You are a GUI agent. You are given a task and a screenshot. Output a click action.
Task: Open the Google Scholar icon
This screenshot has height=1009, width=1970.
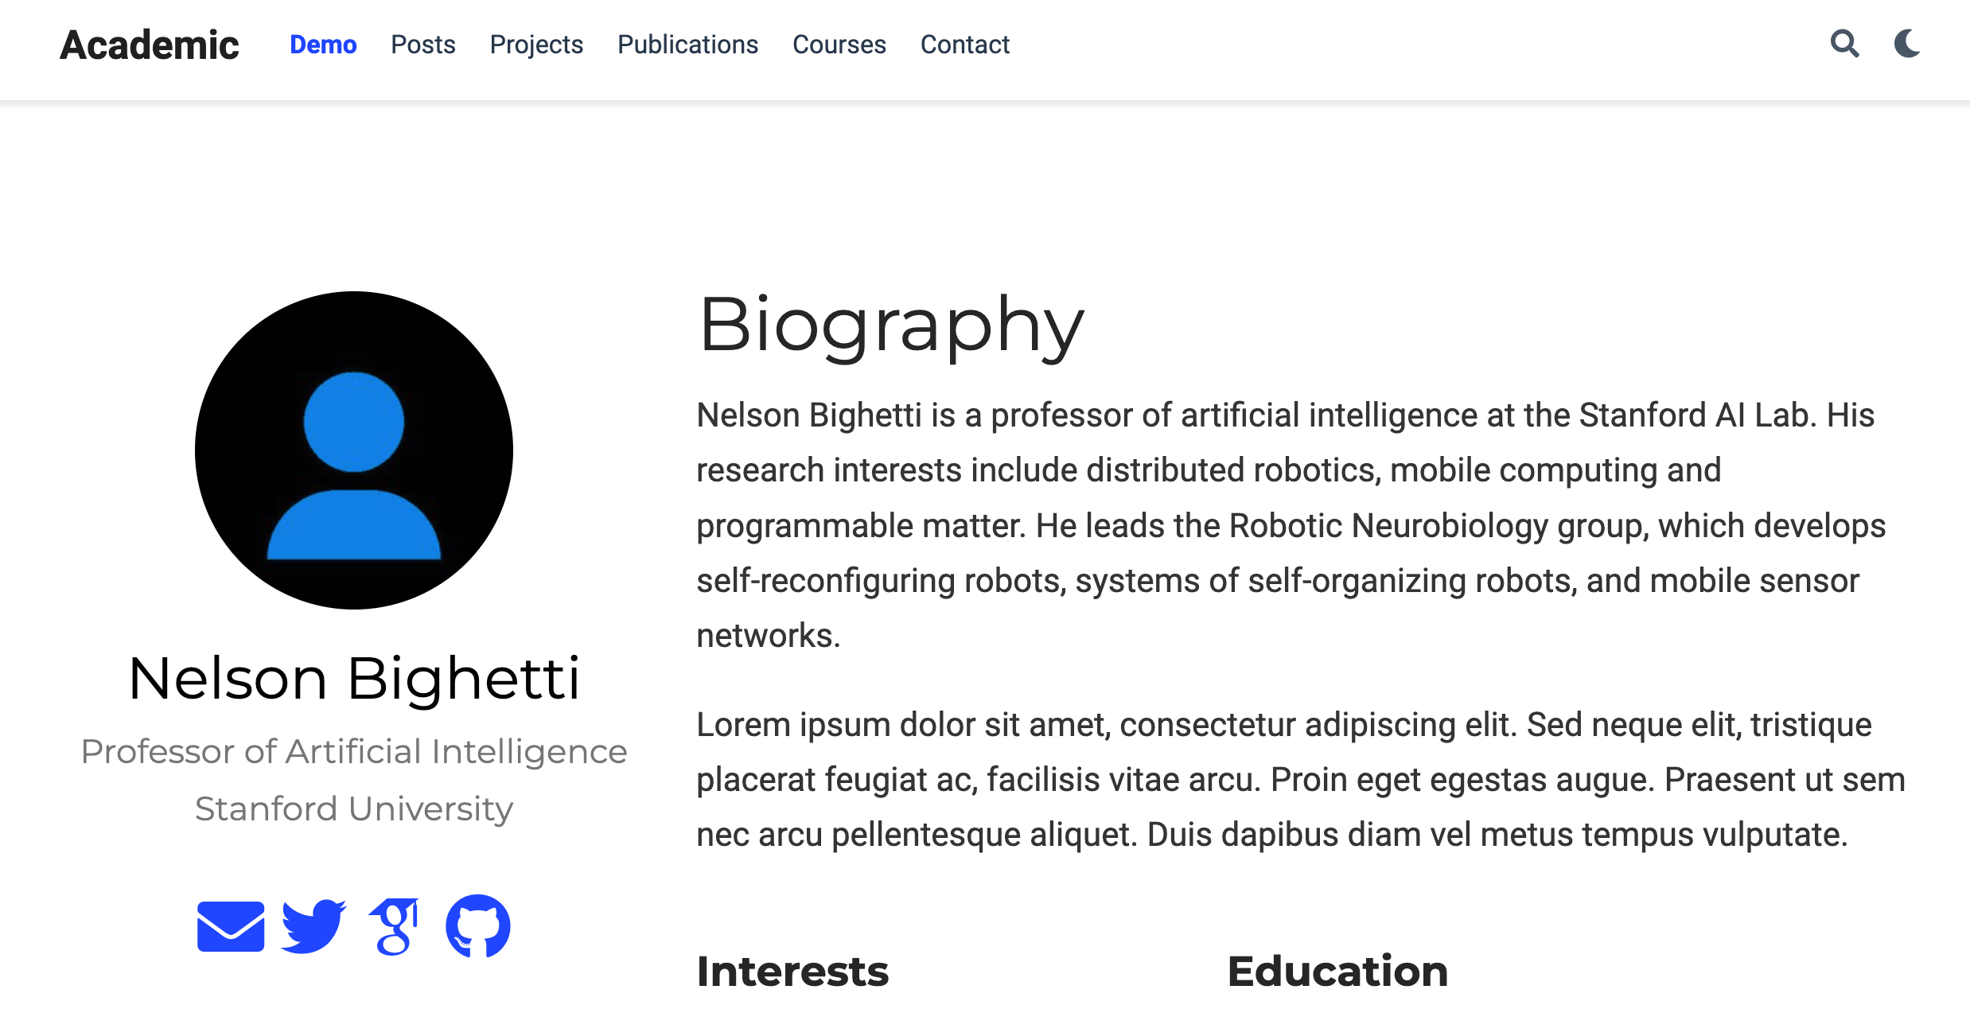click(395, 926)
